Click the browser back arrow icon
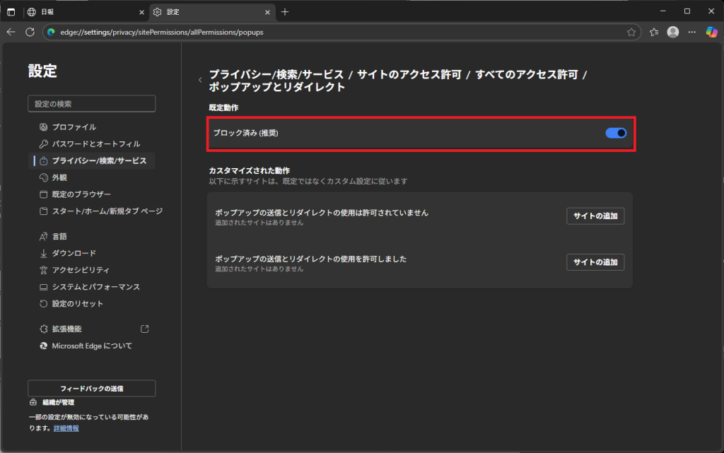The height and width of the screenshot is (453, 724). (11, 32)
